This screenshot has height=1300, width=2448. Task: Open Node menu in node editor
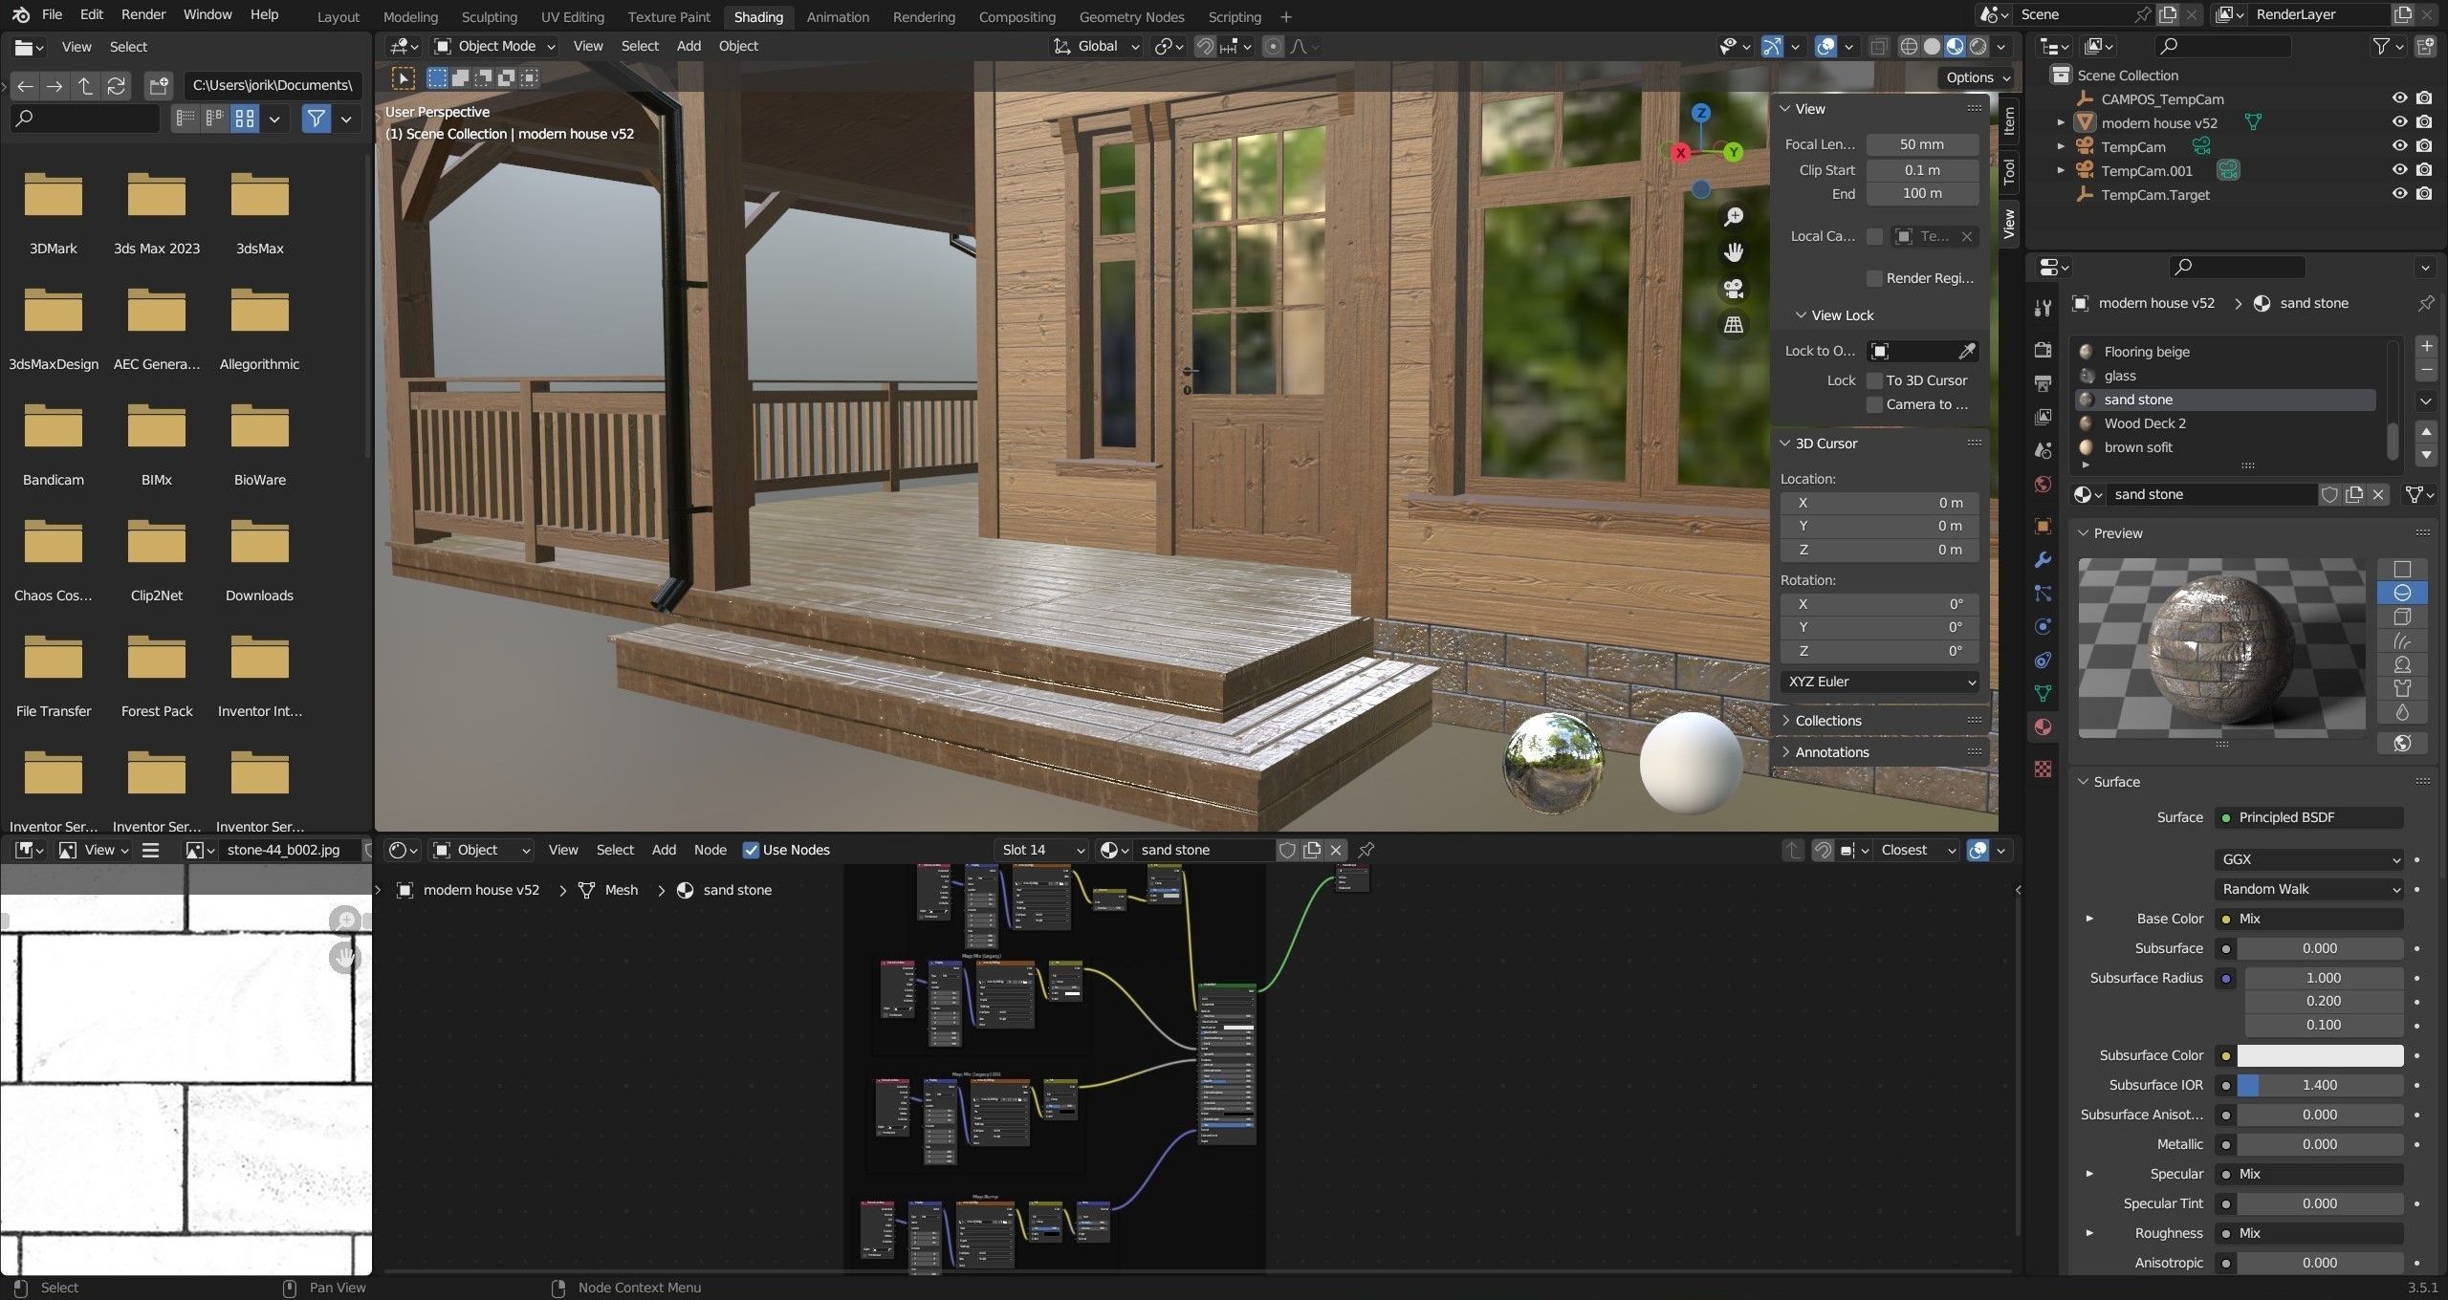tap(710, 850)
